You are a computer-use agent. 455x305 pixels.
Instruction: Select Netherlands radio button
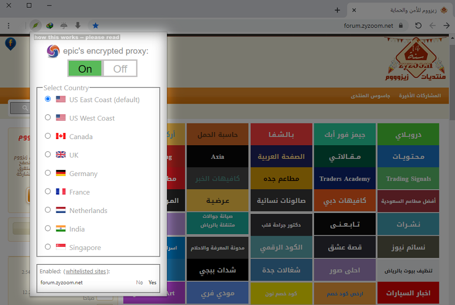tap(48, 210)
